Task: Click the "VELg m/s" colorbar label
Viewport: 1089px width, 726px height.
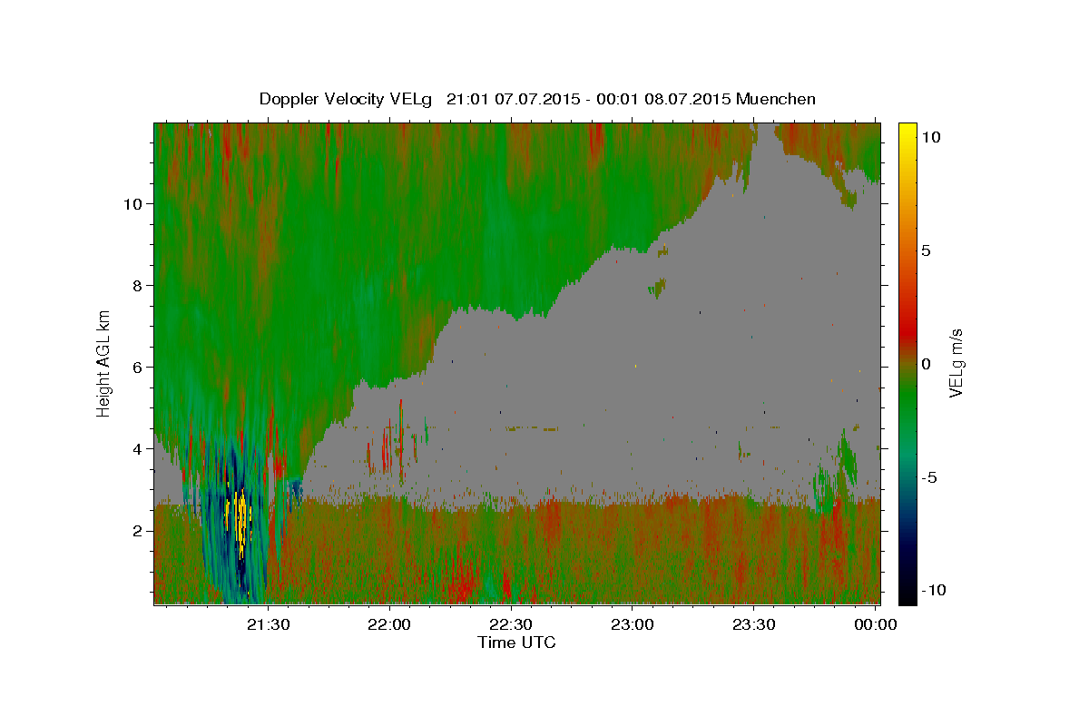Action: (x=956, y=363)
